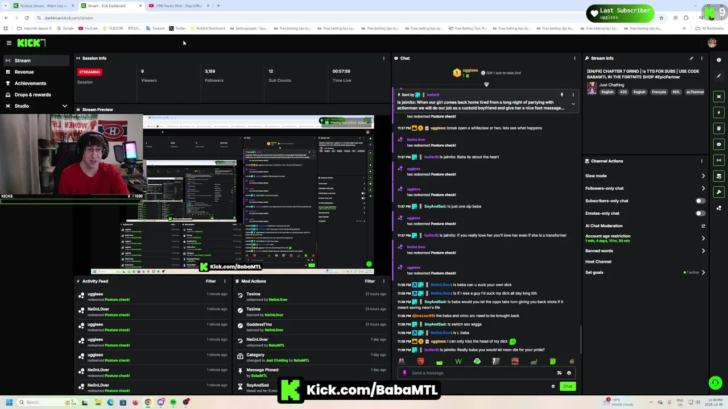Click the microphone icon in chat input

[x=404, y=373]
